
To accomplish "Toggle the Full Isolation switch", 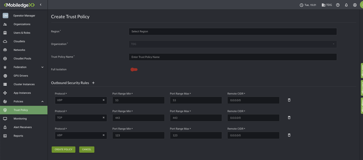I will (134, 70).
